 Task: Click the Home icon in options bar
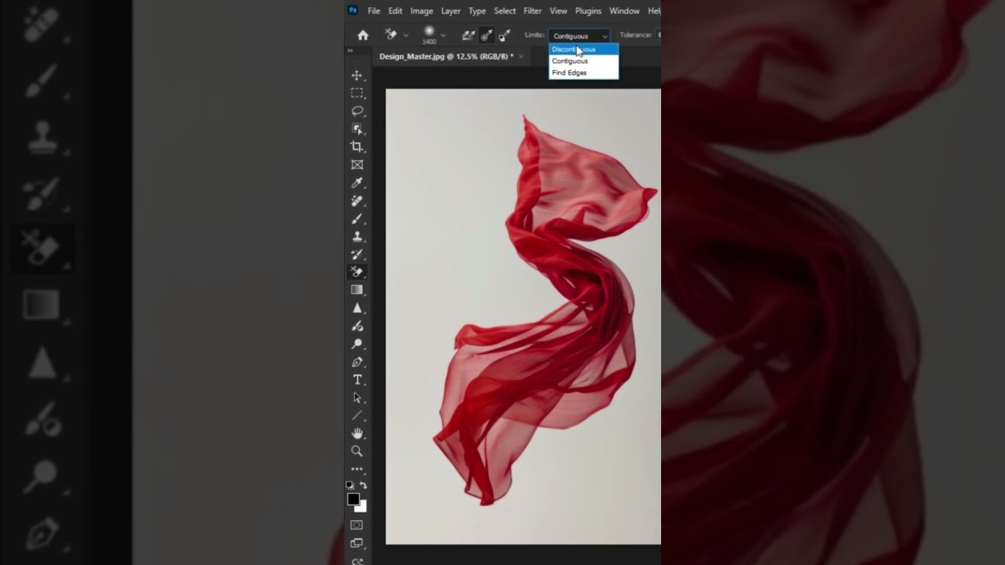[363, 35]
